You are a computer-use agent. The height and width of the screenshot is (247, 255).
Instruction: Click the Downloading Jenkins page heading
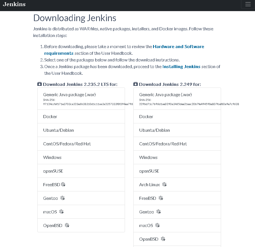pos(75,18)
